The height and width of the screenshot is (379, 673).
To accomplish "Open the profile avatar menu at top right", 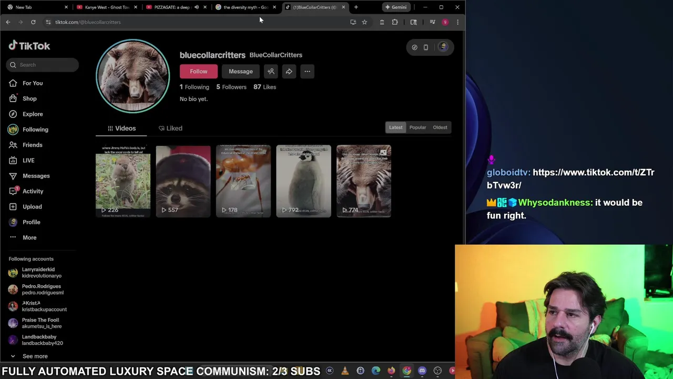I will pos(443,47).
